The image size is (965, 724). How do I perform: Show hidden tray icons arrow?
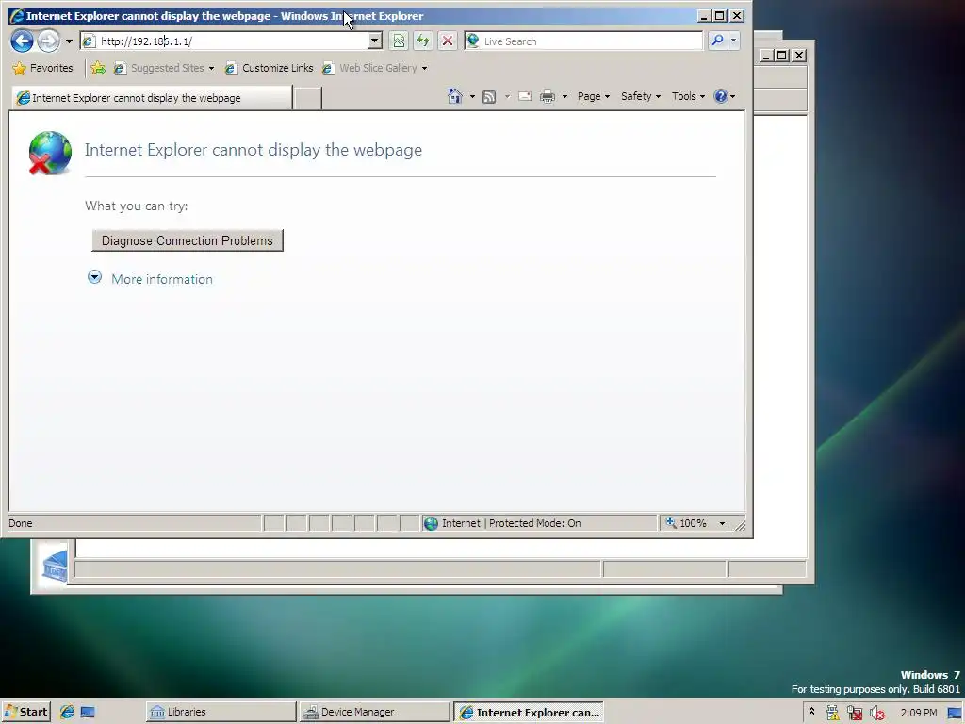811,712
